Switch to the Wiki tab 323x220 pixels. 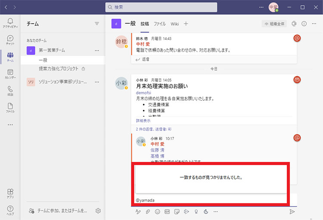[175, 24]
